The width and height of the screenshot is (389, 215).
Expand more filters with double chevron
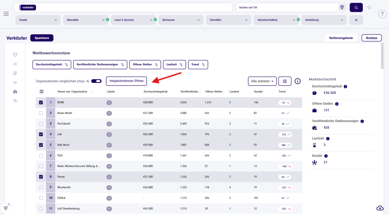pos(356,20)
